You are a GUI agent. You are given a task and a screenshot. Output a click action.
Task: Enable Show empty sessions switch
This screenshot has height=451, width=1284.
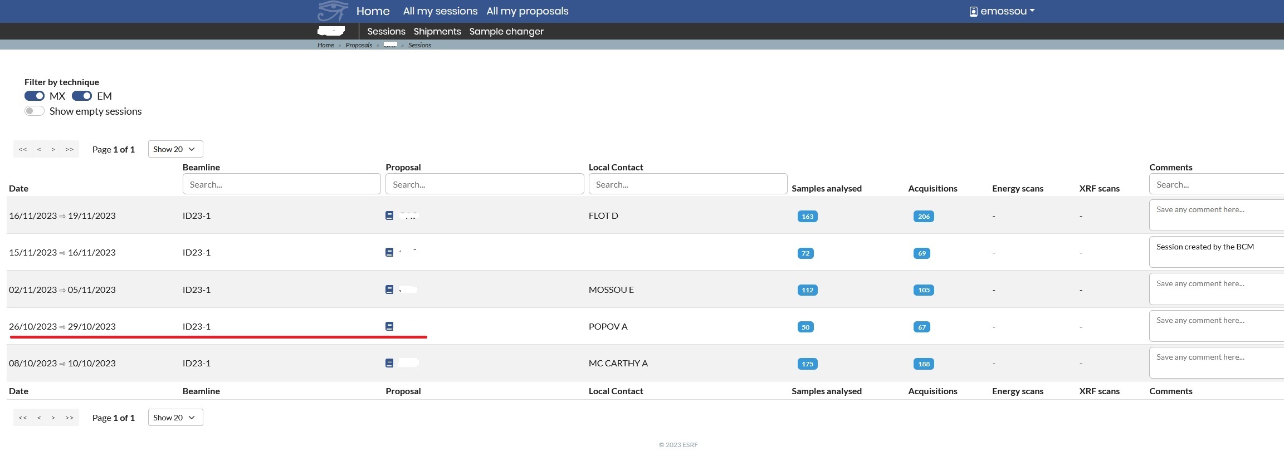pyautogui.click(x=35, y=111)
